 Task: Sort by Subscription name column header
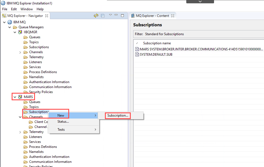157,43
